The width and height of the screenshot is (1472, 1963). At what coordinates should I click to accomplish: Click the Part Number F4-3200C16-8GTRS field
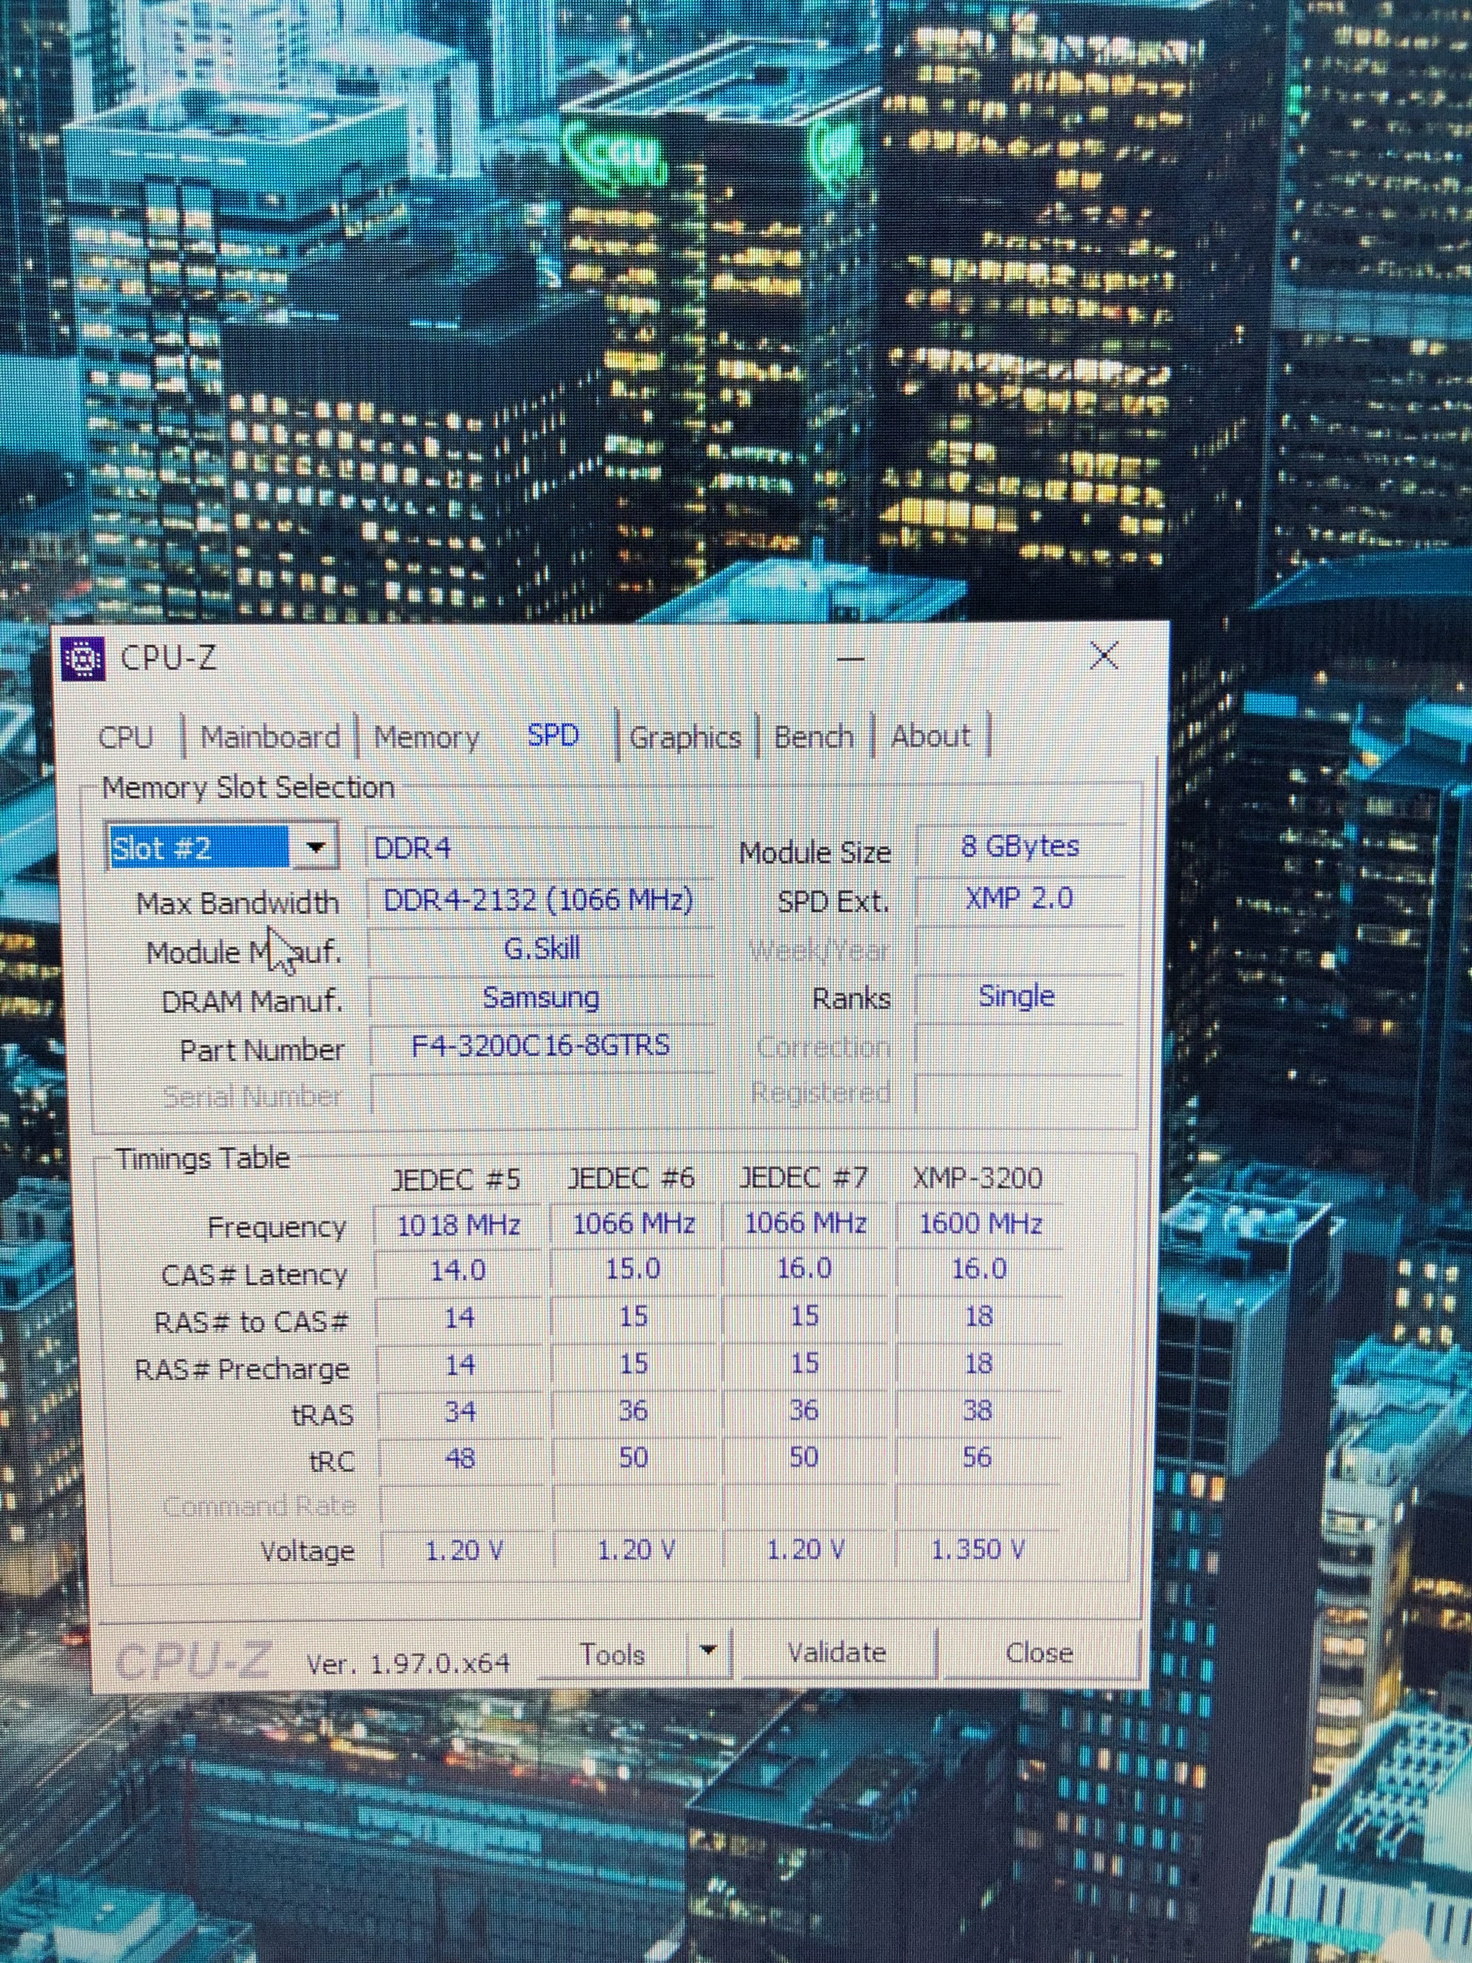click(540, 1045)
